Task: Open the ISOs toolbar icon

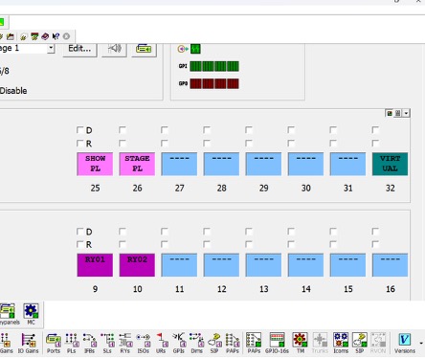Action: click(143, 343)
